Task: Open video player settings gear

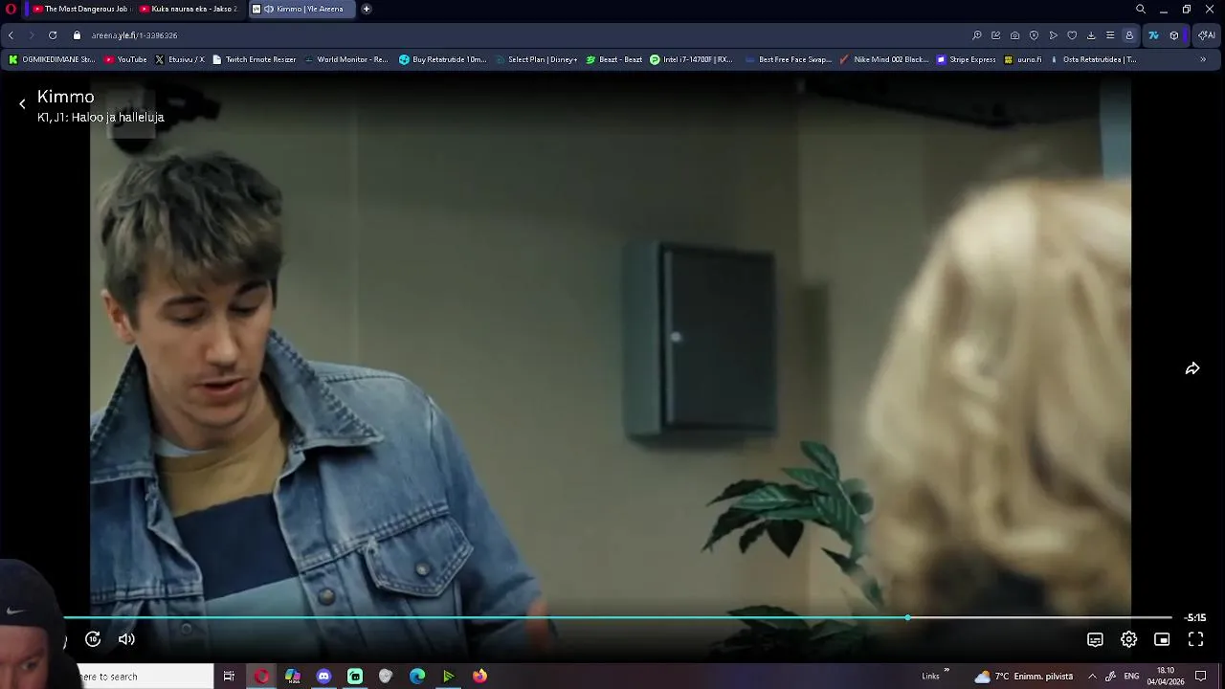Action: coord(1128,639)
